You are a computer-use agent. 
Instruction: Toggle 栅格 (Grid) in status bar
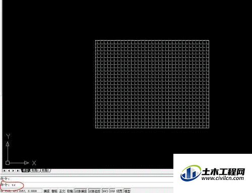coord(54,191)
